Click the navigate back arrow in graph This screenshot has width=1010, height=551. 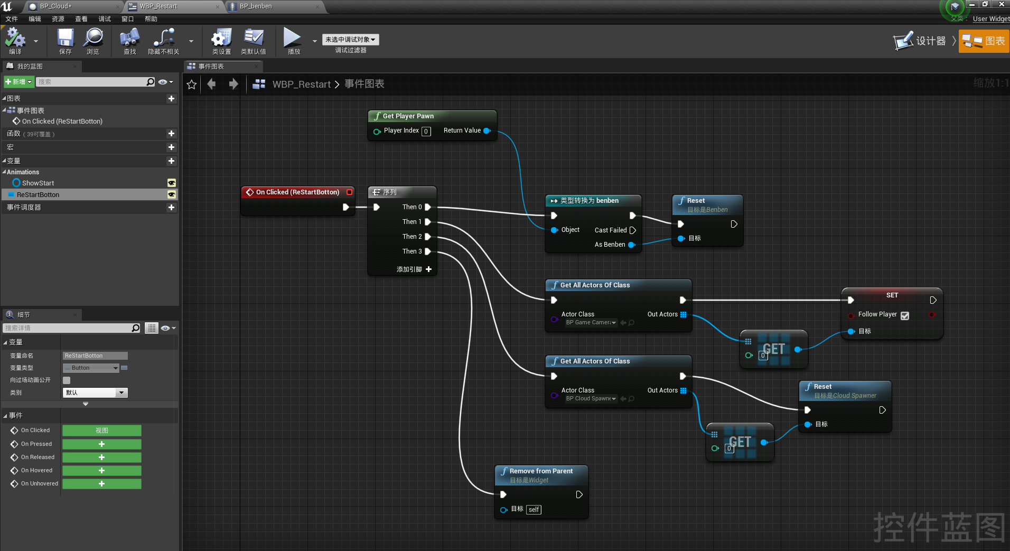[212, 85]
